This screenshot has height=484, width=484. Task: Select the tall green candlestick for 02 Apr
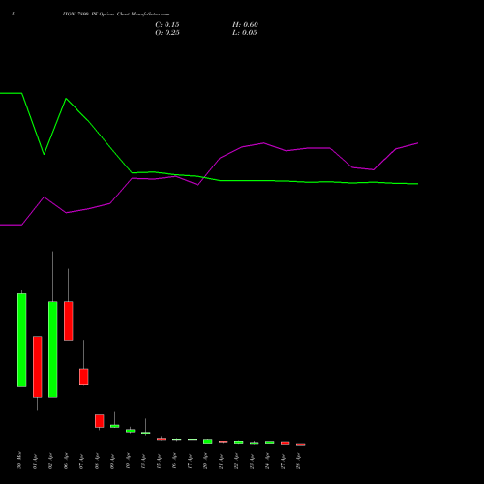coord(53,349)
